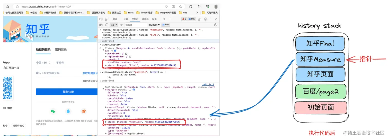Open DevTools three-dot more menu
This screenshot has width=389, height=140.
pos(211,19)
